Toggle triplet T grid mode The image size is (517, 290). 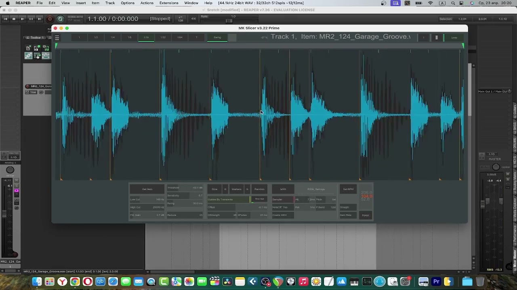pos(196,37)
